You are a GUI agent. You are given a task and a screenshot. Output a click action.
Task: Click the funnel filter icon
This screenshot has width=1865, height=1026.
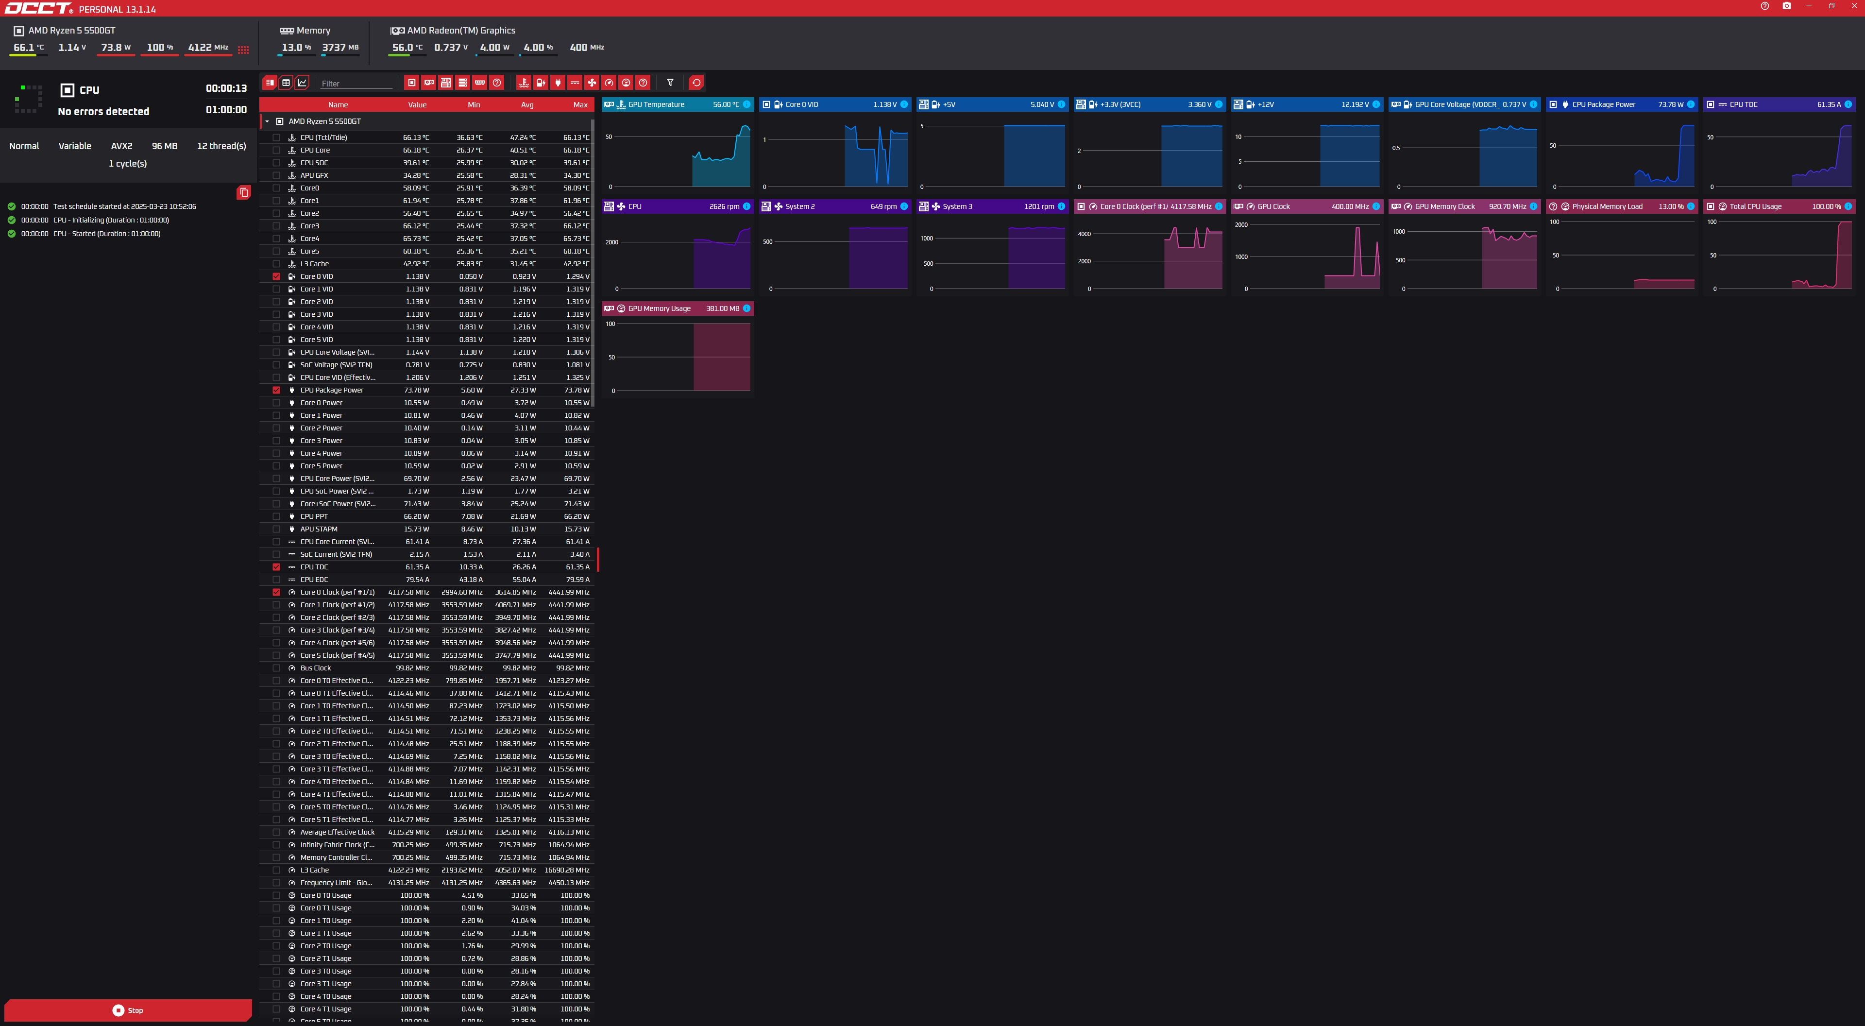click(x=670, y=83)
